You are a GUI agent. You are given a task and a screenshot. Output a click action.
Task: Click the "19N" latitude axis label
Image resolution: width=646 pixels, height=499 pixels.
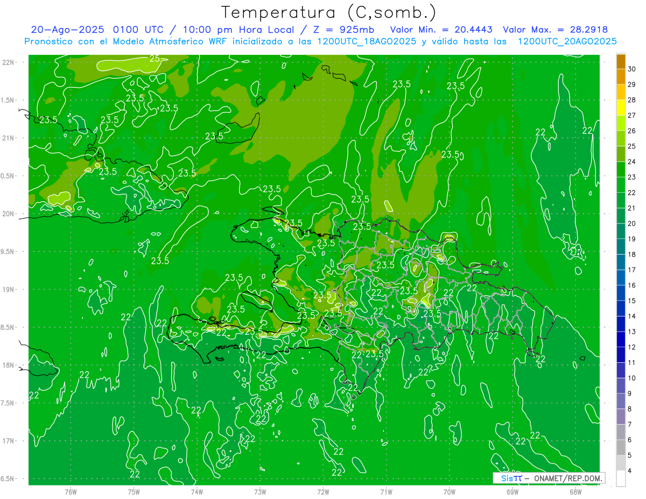click(8, 290)
